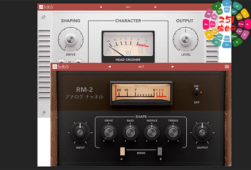
Task: Switch MODE to A
Action: [x=122, y=151]
